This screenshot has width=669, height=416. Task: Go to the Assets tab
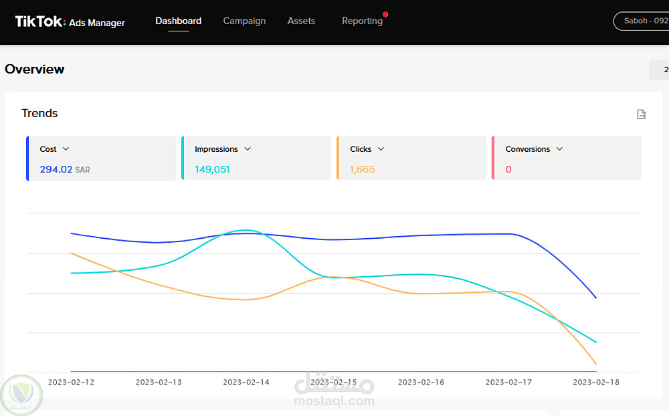point(301,21)
